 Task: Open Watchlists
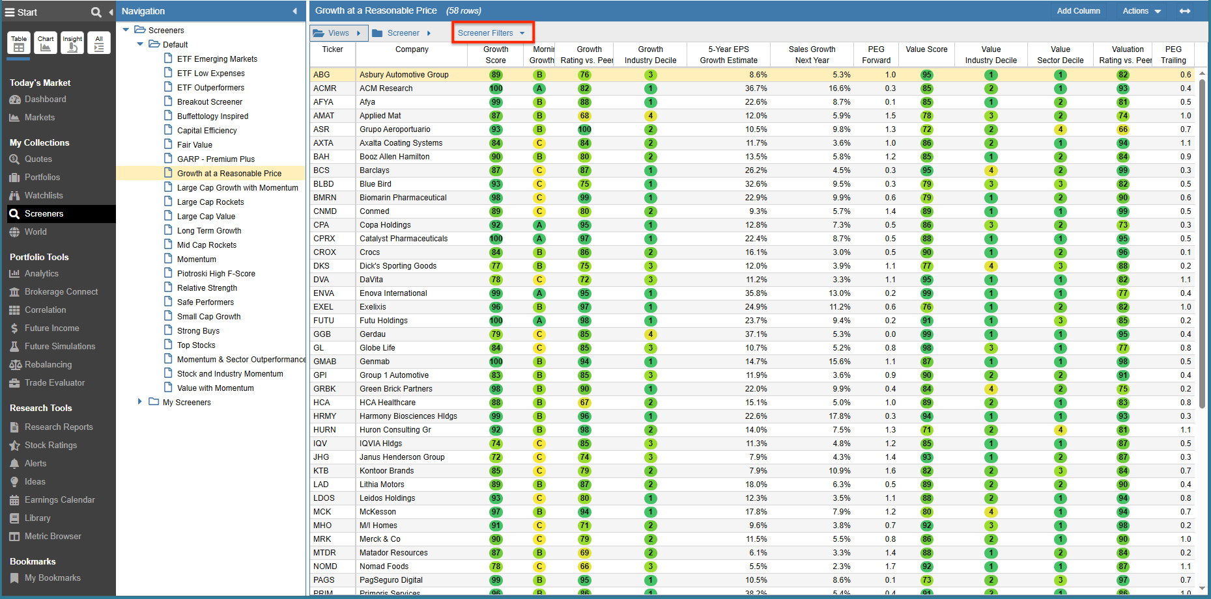click(44, 196)
